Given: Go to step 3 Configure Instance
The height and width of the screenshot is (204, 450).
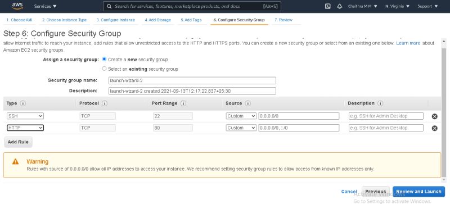Looking at the screenshot, I should [116, 20].
